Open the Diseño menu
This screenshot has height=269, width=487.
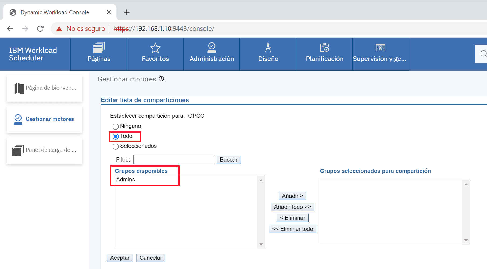pyautogui.click(x=268, y=54)
